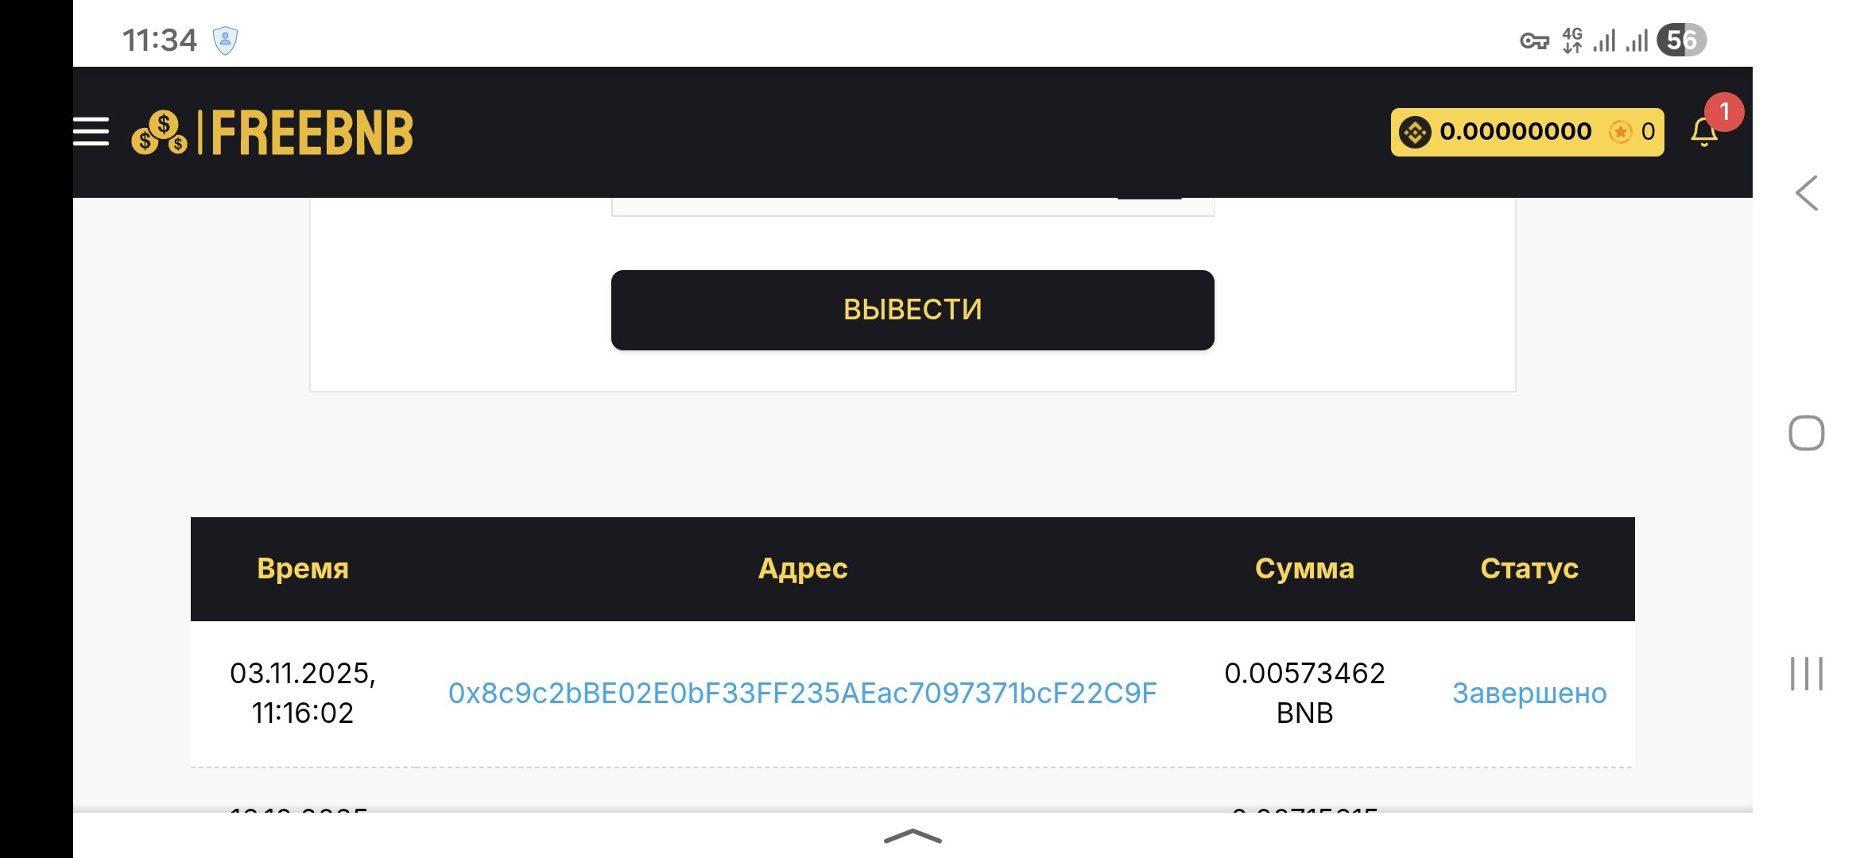Click the FREEBNB coins logo icon
This screenshot has height=858, width=1860.
(160, 133)
